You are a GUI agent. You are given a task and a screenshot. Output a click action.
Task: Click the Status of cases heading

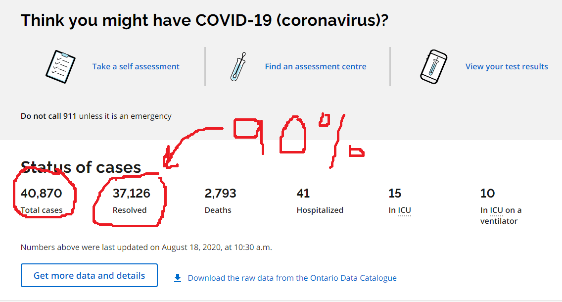point(81,167)
